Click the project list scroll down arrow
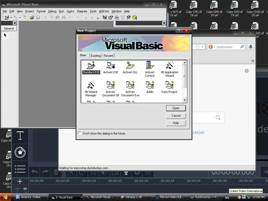The width and height of the screenshot is (268, 201). tap(184, 100)
